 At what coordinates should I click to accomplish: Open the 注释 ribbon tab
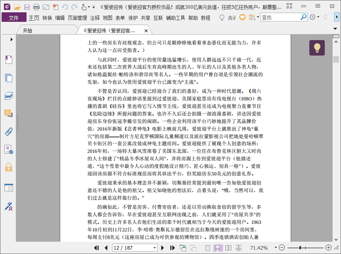coord(95,17)
